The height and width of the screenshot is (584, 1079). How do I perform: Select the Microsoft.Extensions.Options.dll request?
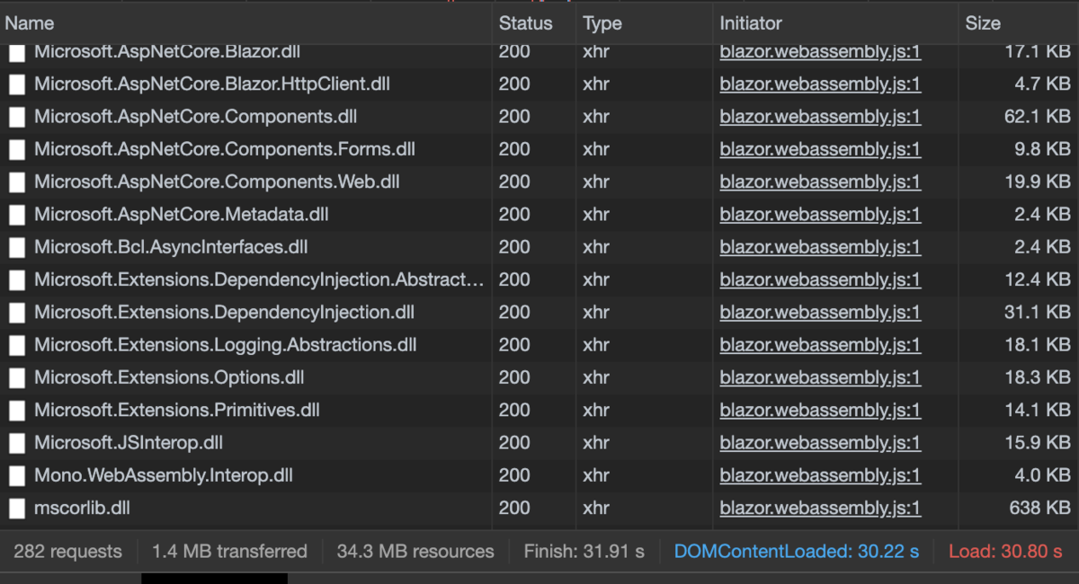tap(169, 377)
